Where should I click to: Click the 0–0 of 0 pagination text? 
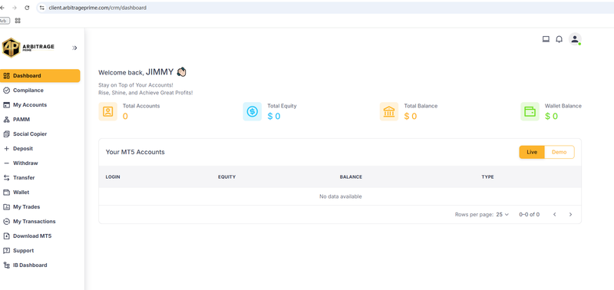(530, 215)
